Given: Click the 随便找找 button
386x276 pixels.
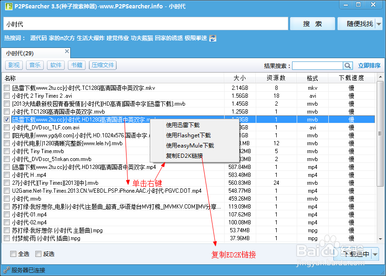Looking at the screenshot, I should [356, 24].
